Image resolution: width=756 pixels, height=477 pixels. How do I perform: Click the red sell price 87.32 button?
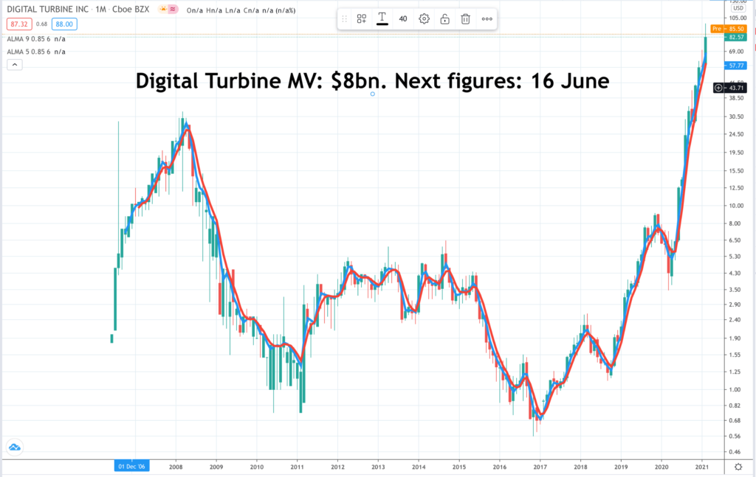click(19, 24)
